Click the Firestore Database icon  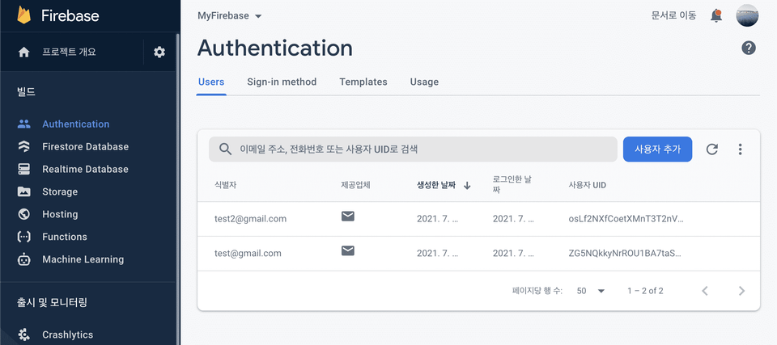tap(23, 146)
